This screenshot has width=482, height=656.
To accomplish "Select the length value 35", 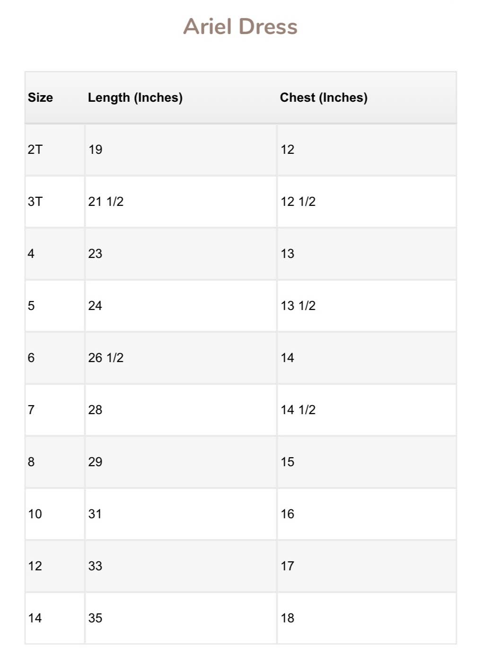I will (95, 618).
